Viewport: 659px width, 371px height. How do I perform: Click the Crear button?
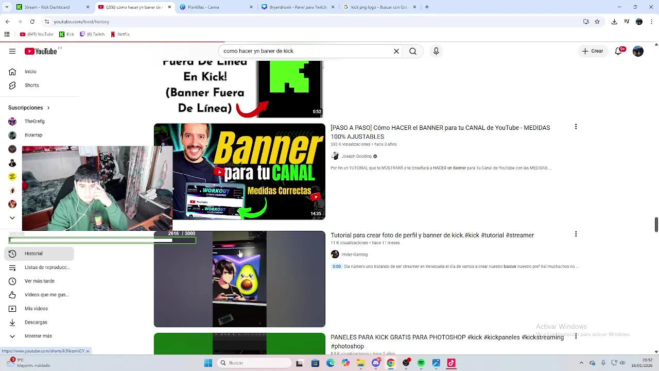pyautogui.click(x=592, y=51)
